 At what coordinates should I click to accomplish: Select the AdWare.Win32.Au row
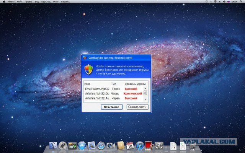click(114, 98)
